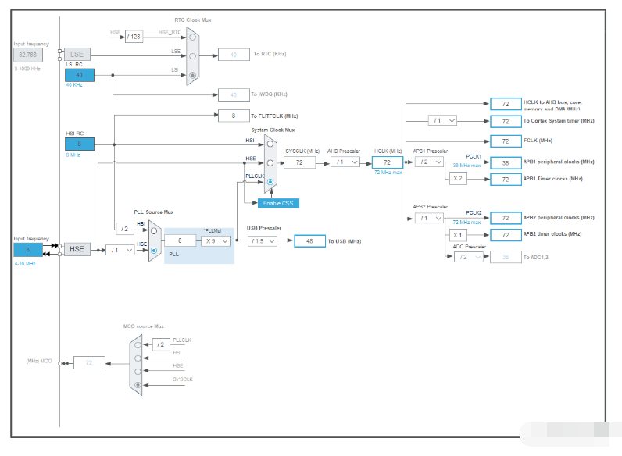Select HSE radio in MCO source Mux
622x456 pixels.
138,372
